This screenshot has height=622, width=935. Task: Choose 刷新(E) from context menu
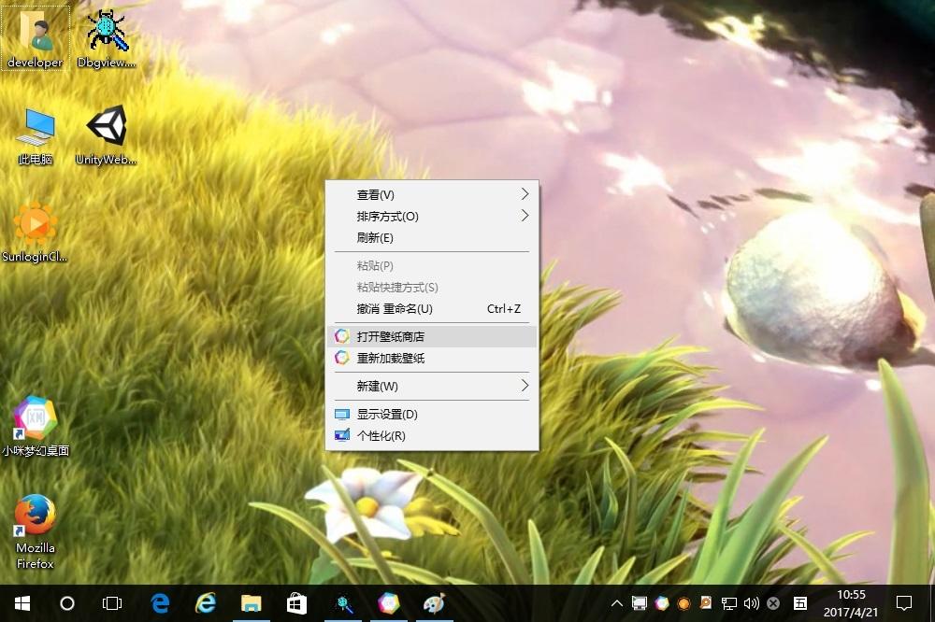432,238
